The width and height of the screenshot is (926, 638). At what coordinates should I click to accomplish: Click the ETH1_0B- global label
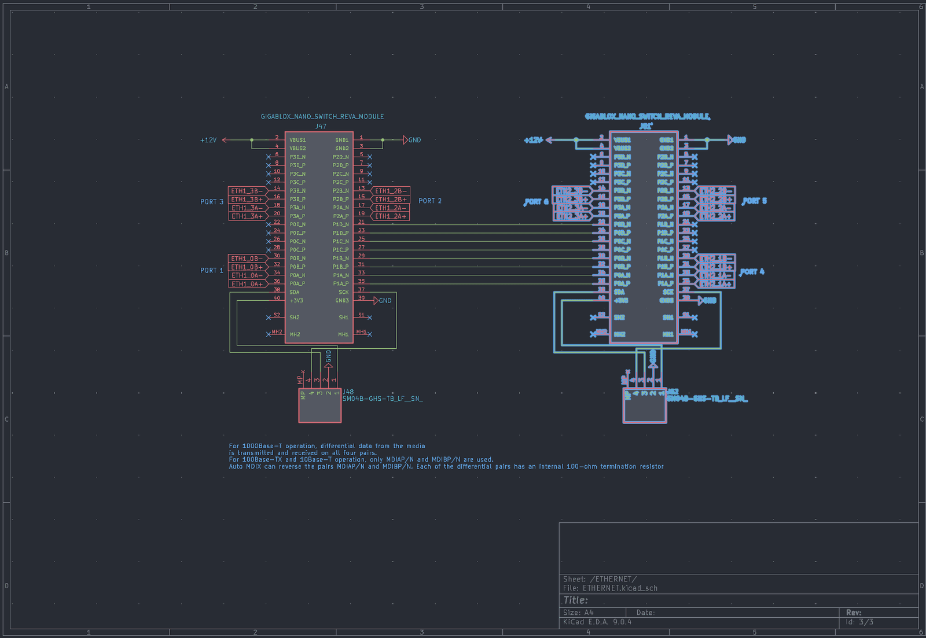(x=249, y=259)
